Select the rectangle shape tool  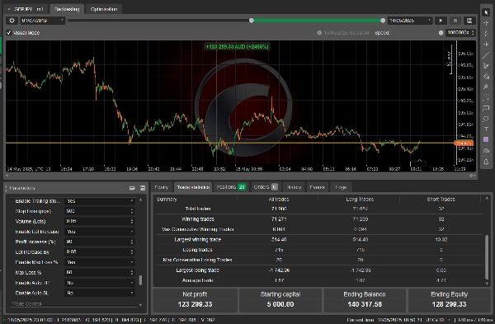pyautogui.click(x=486, y=108)
